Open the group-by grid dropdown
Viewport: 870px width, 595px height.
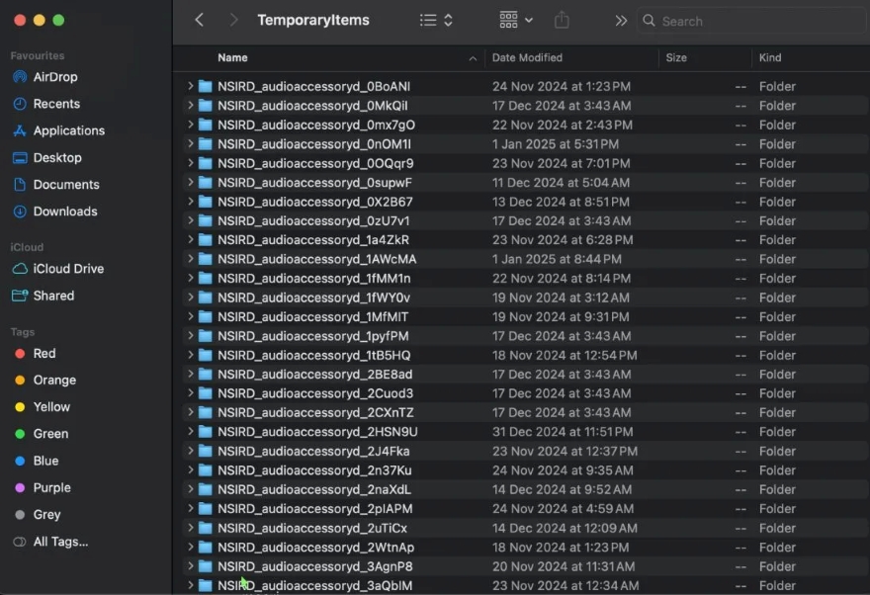[516, 20]
